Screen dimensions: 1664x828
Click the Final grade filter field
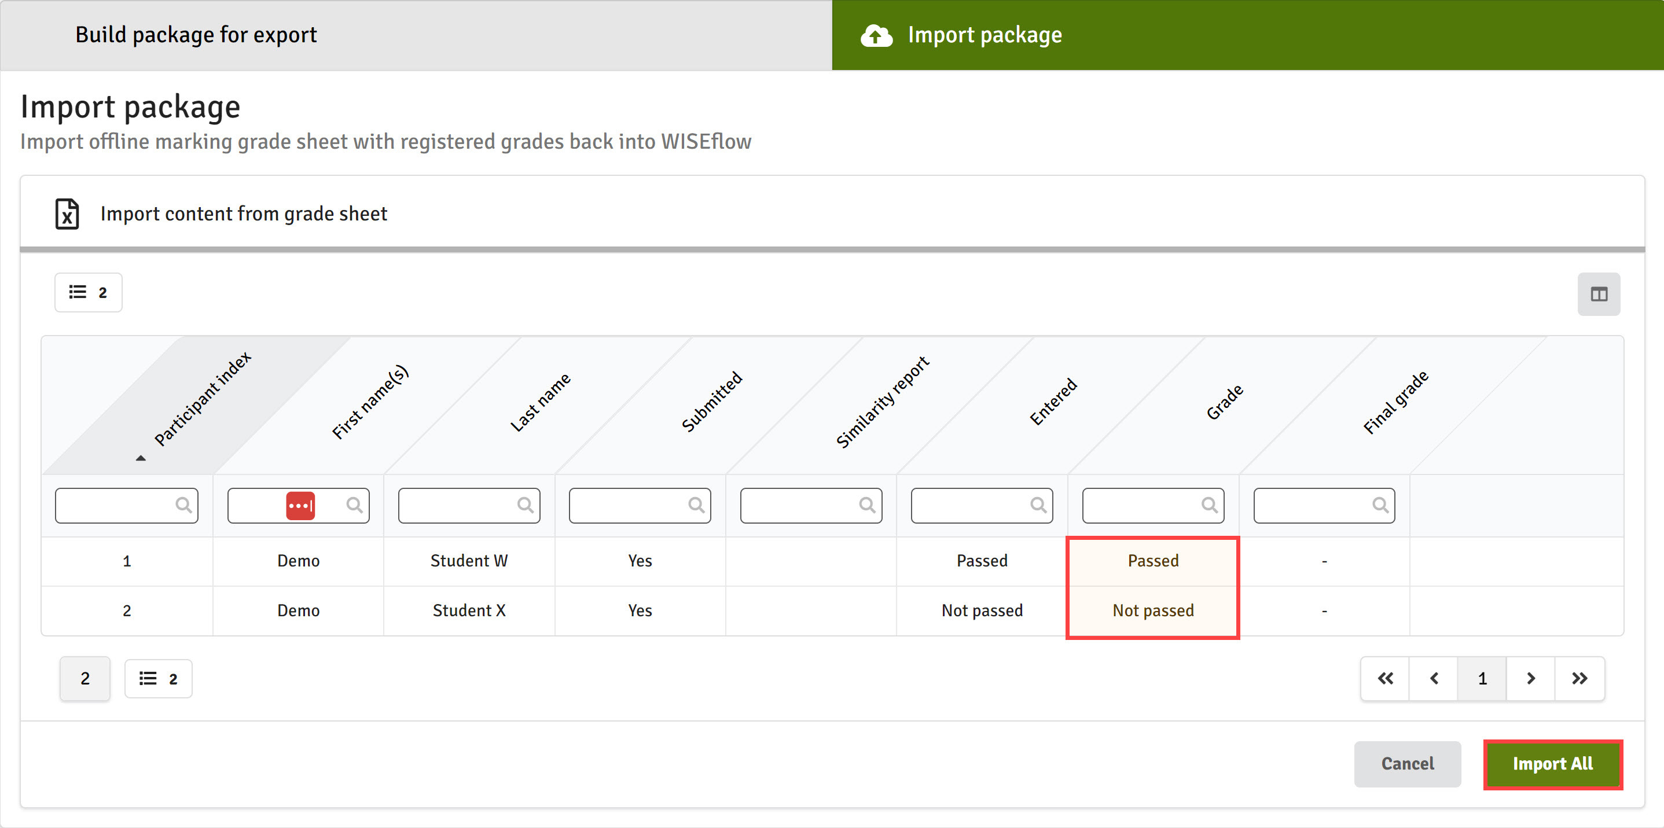(1324, 505)
